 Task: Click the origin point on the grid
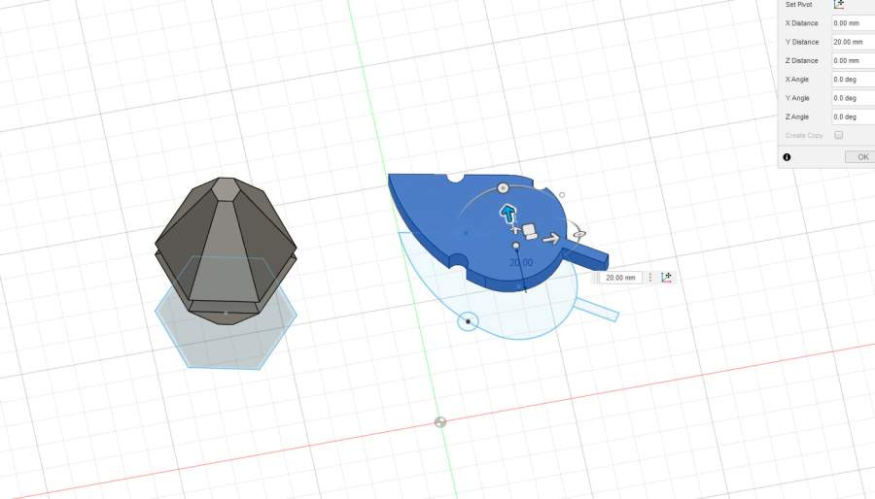click(x=440, y=422)
